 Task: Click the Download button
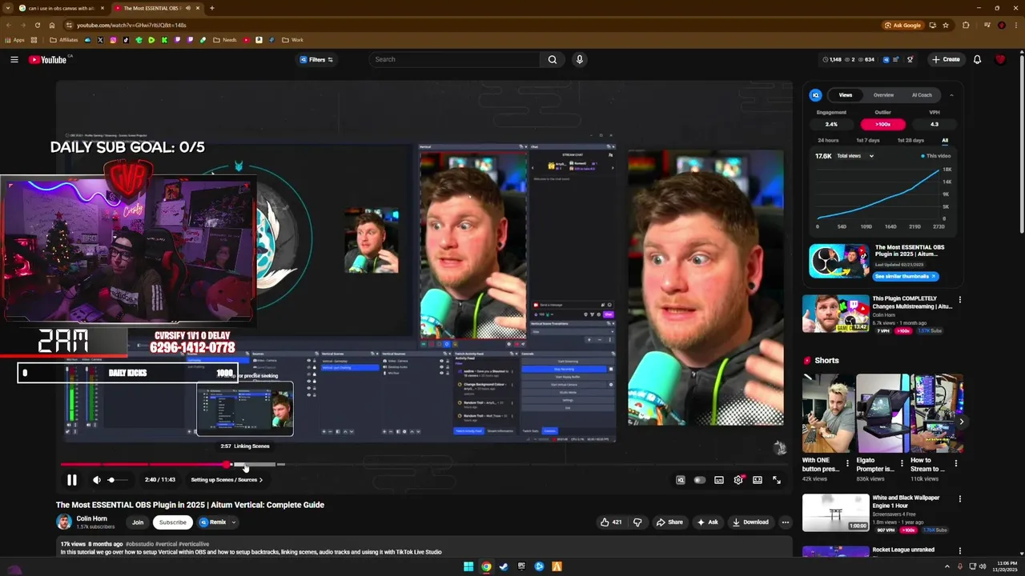(x=750, y=522)
